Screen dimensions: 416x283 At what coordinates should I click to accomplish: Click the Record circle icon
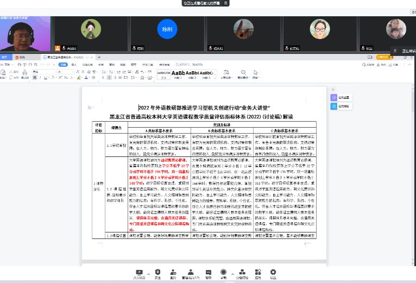223,272
